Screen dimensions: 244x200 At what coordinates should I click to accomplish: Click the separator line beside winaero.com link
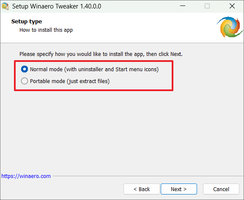tap(148, 176)
